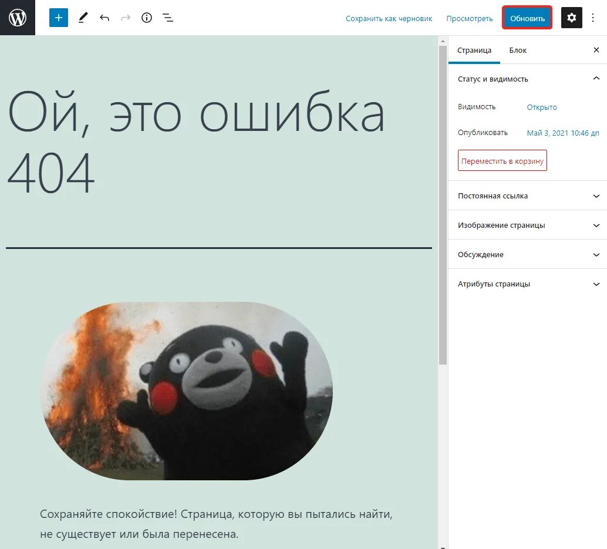
Task: Click the scrollbar up arrow
Action: pyautogui.click(x=443, y=41)
